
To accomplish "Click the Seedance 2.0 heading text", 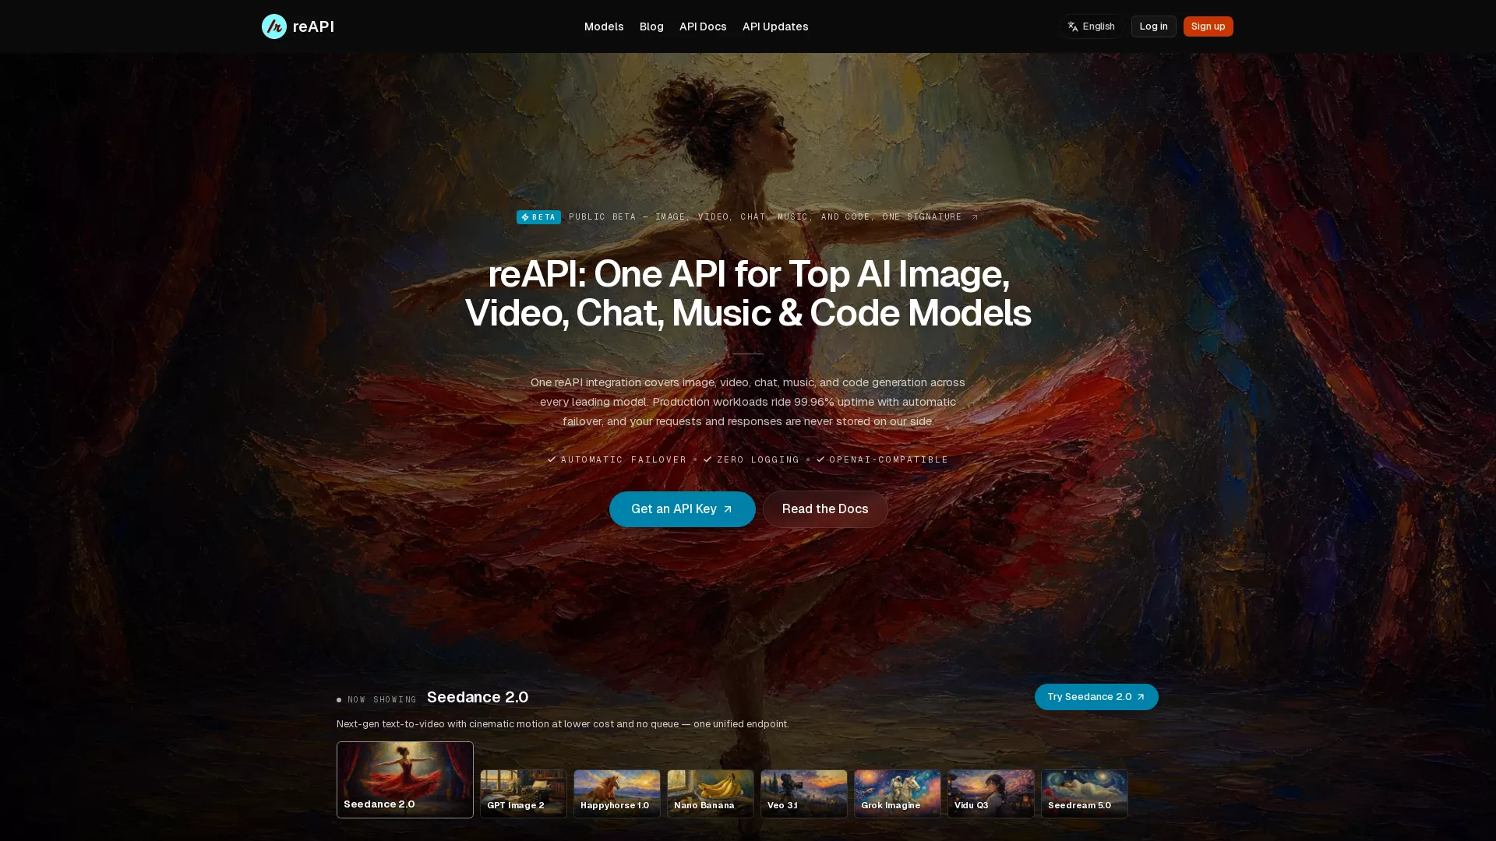I will [478, 697].
